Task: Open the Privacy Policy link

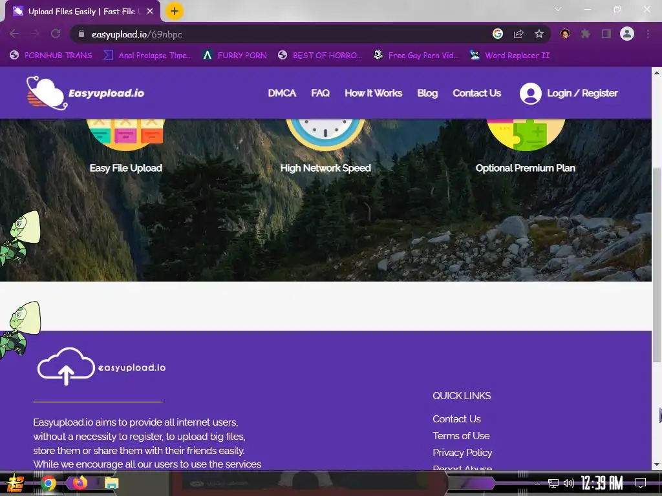Action: pos(462,453)
